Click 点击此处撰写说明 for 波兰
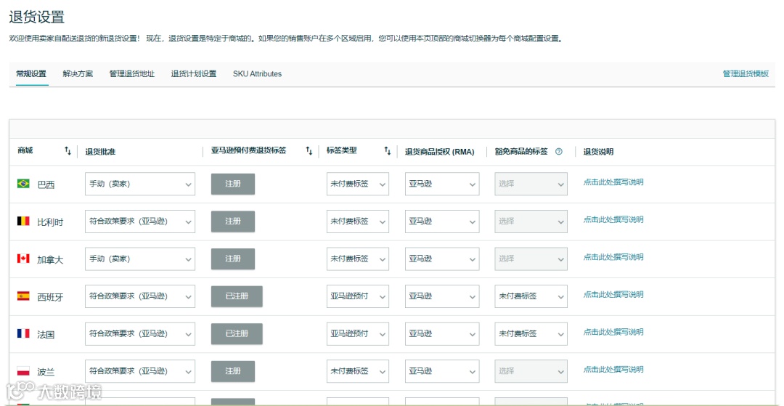The width and height of the screenshot is (784, 406). coord(613,370)
